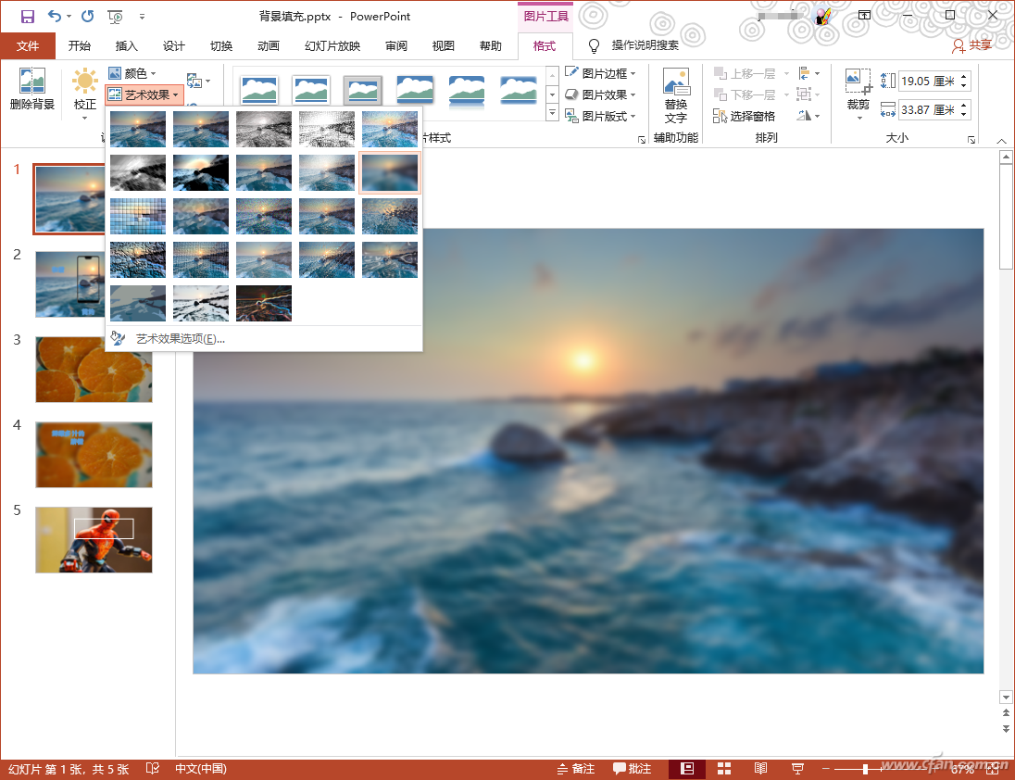
Task: Choose first artistic effect (none)
Action: coord(138,129)
